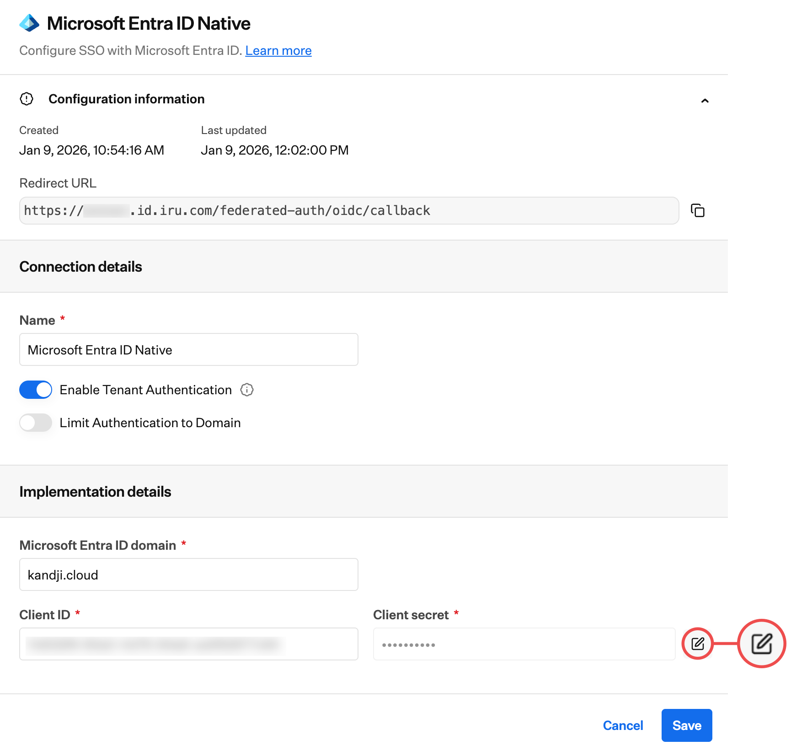791x751 pixels.
Task: Open the Learn more link
Action: (278, 50)
